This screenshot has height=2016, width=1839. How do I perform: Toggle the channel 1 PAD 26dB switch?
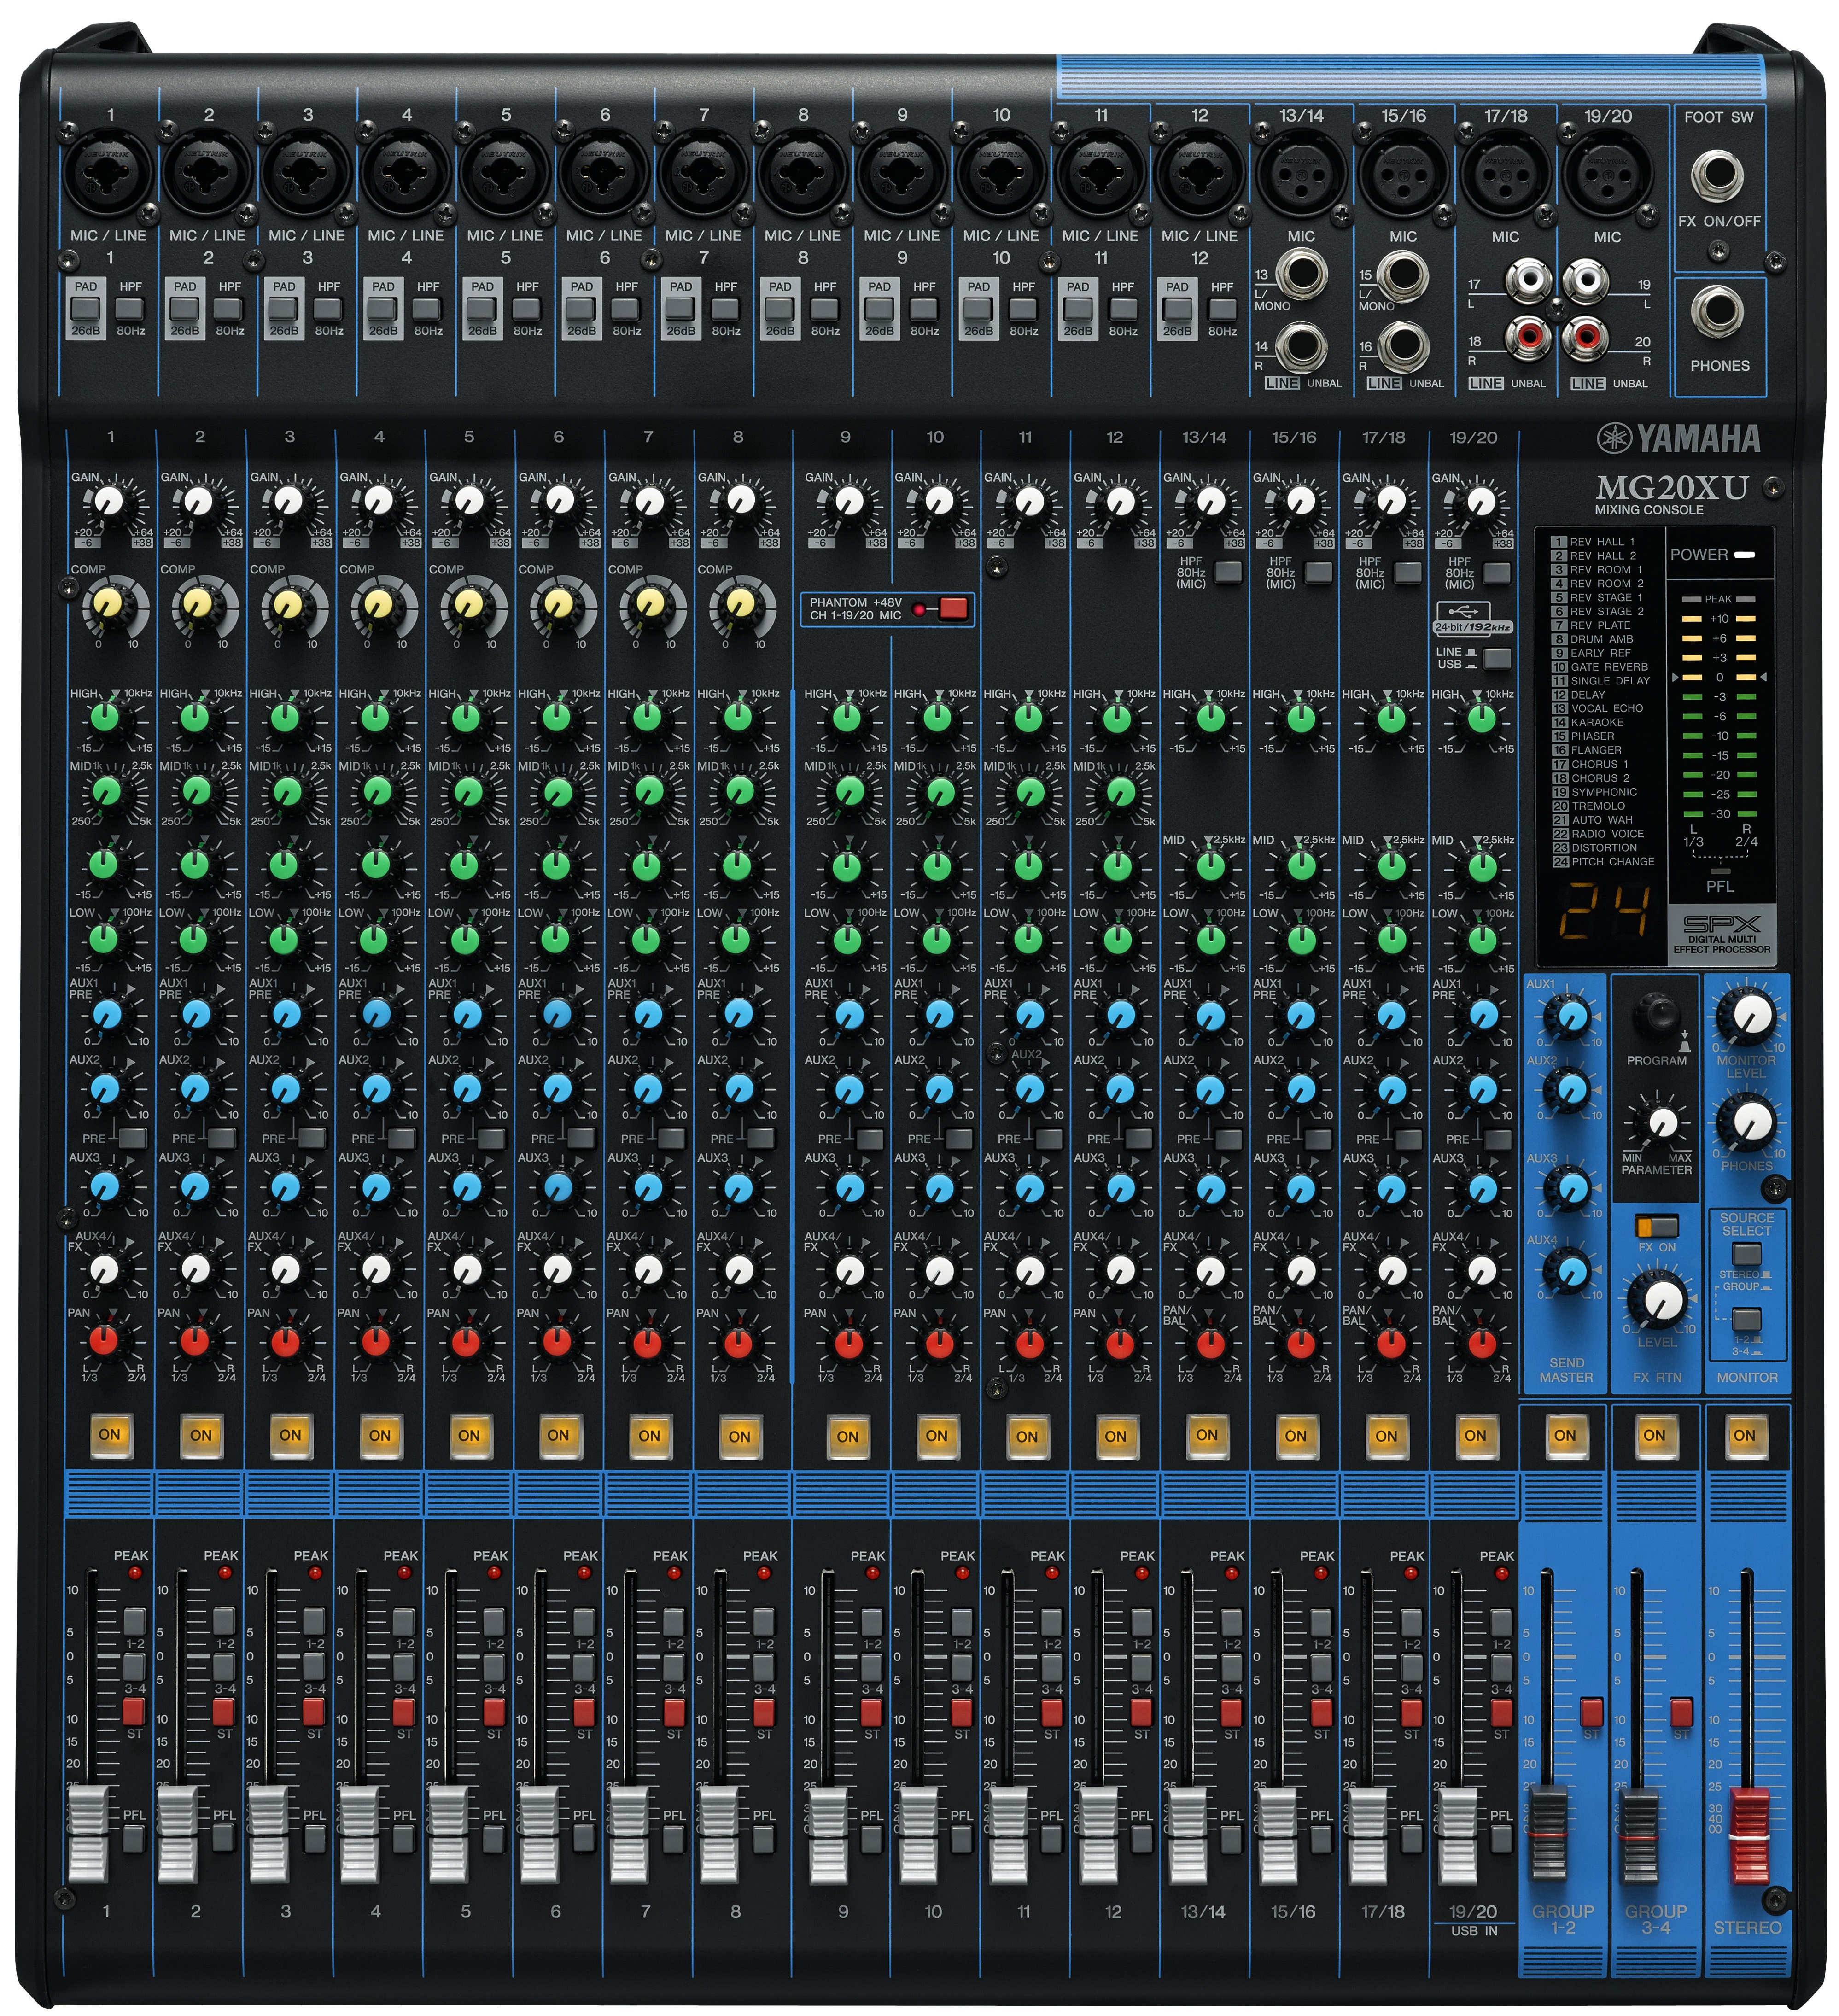click(x=86, y=309)
